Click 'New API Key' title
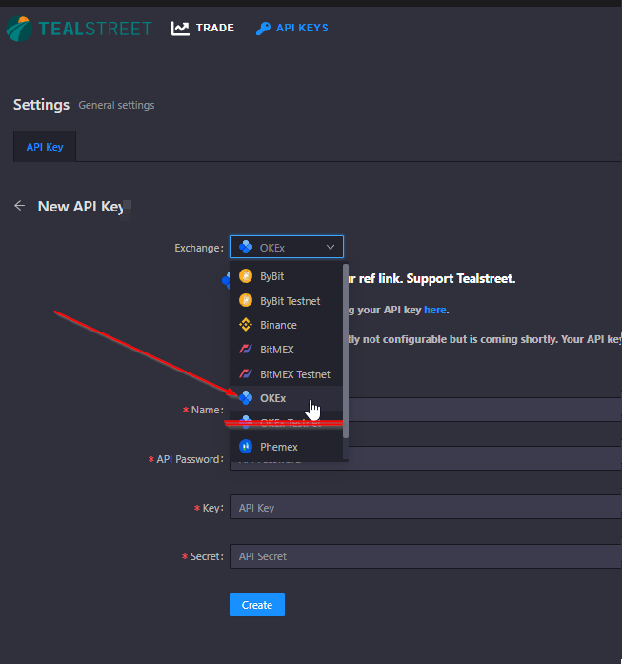 coord(81,206)
